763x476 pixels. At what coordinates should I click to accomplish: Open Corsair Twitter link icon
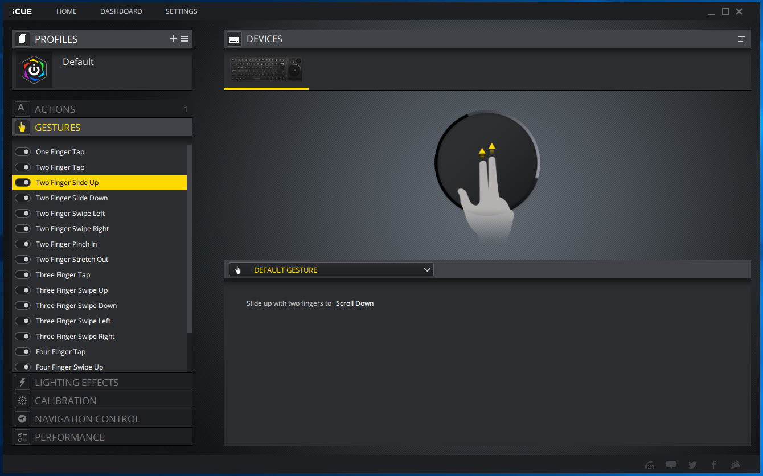pyautogui.click(x=692, y=465)
